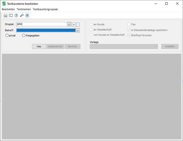Click the save (floppy disk) toolbar icon

click(5, 15)
